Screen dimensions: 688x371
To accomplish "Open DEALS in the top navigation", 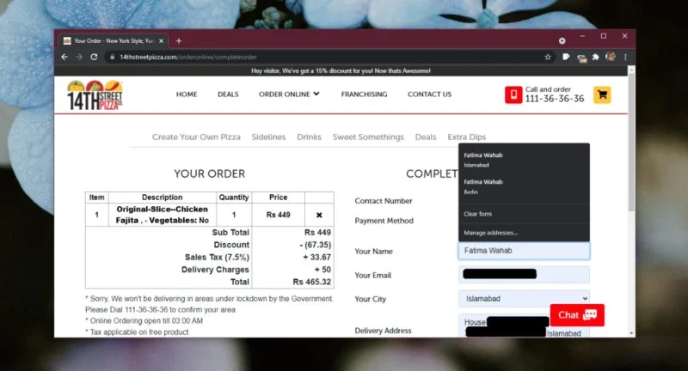I will pyautogui.click(x=228, y=94).
